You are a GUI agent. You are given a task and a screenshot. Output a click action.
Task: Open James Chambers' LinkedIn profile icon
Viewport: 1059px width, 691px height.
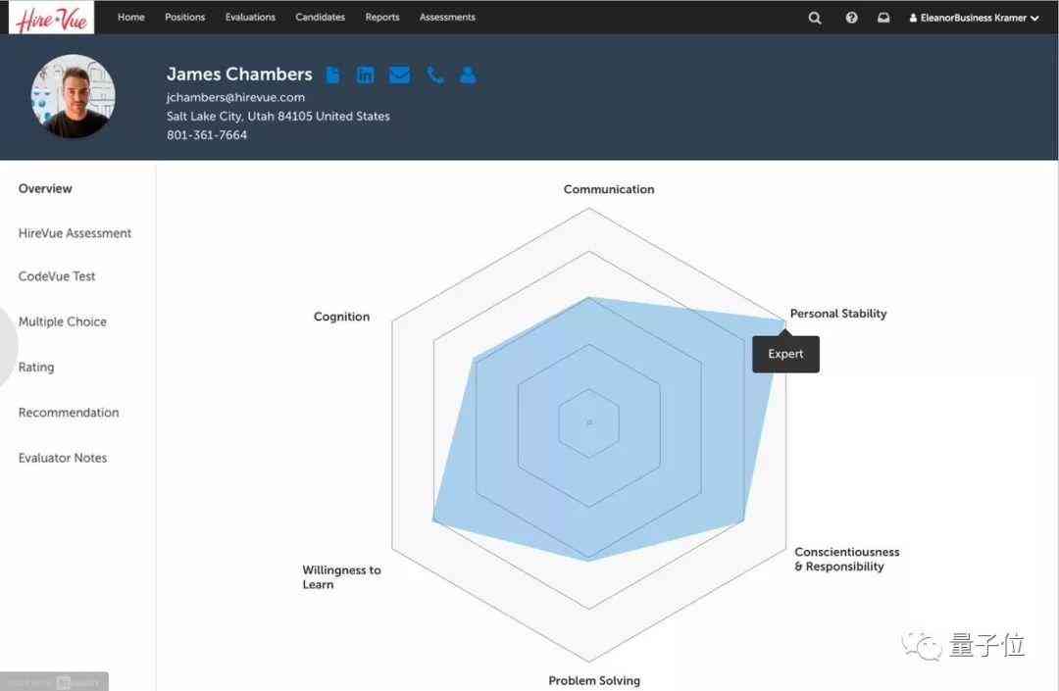tap(366, 74)
